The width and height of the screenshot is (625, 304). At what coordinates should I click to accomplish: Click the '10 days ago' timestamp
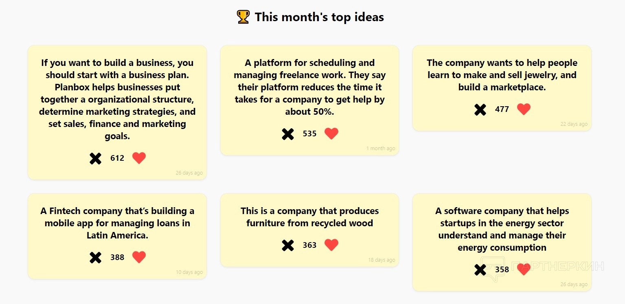189,272
